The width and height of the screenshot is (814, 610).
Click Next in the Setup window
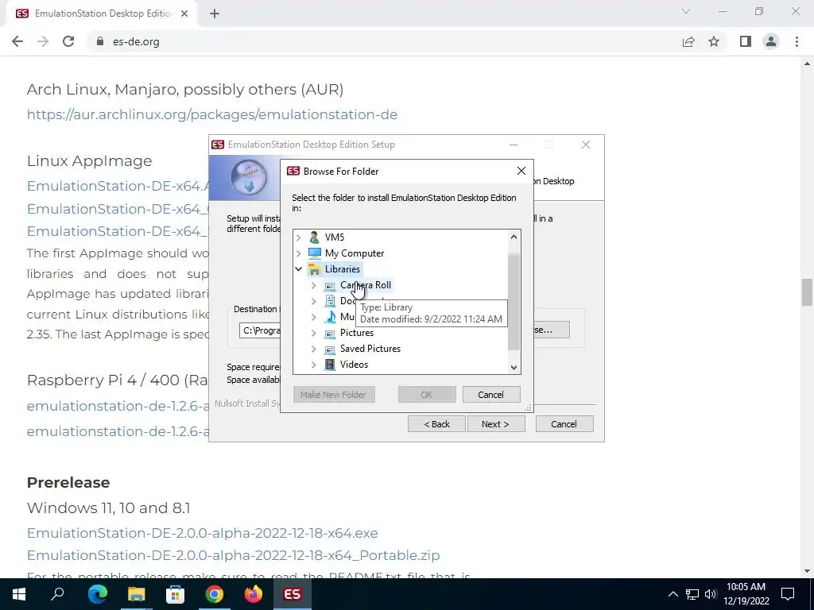[496, 424]
